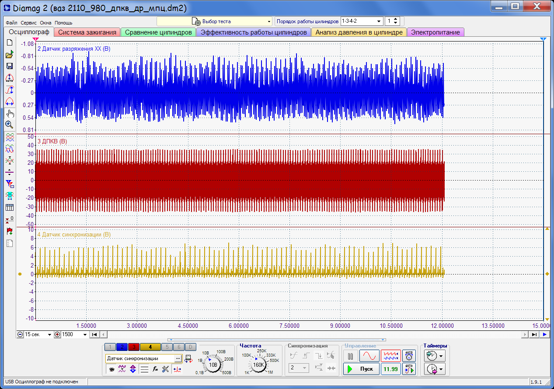The image size is (554, 389).
Task: Select channel 1 button
Action: pos(111,347)
